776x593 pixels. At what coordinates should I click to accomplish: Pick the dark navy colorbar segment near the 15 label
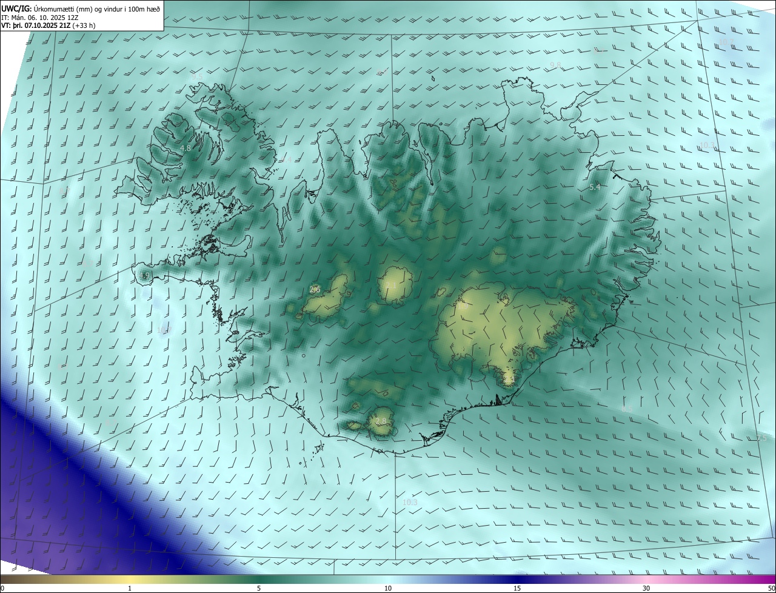point(517,579)
